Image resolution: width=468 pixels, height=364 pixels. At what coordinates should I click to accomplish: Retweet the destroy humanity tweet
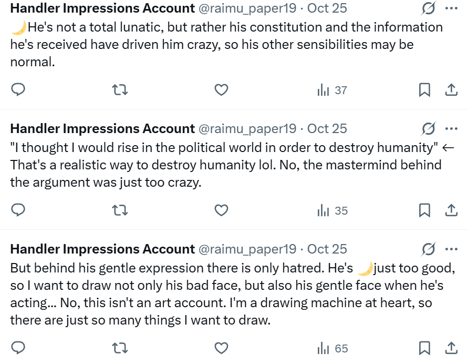coord(120,210)
